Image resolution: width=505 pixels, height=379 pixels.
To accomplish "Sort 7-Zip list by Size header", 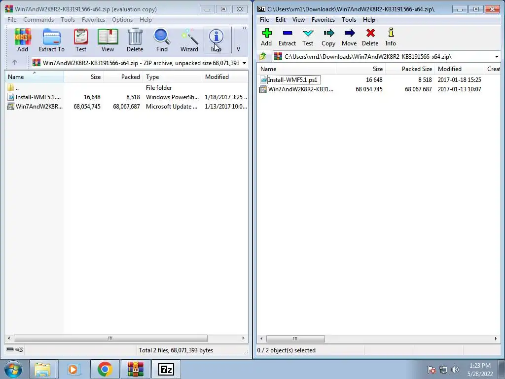I will point(361,69).
